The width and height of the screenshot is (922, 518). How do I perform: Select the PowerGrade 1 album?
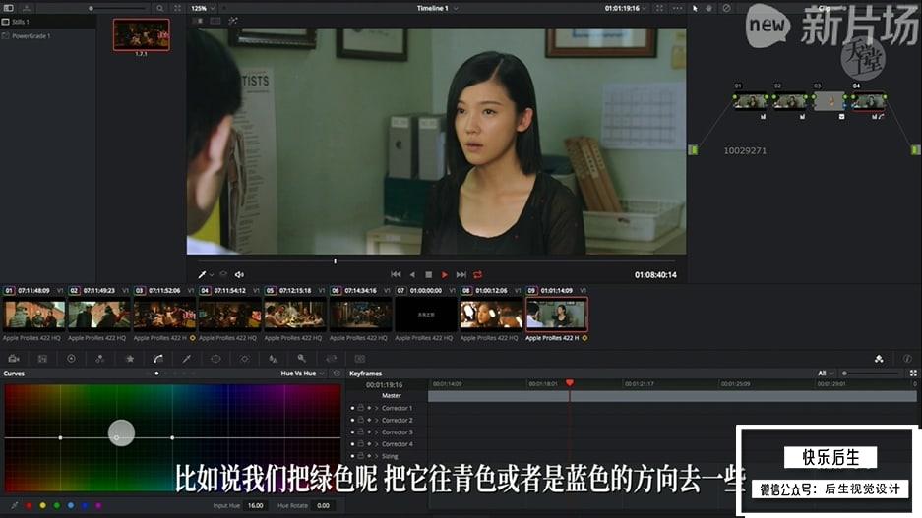[x=48, y=35]
